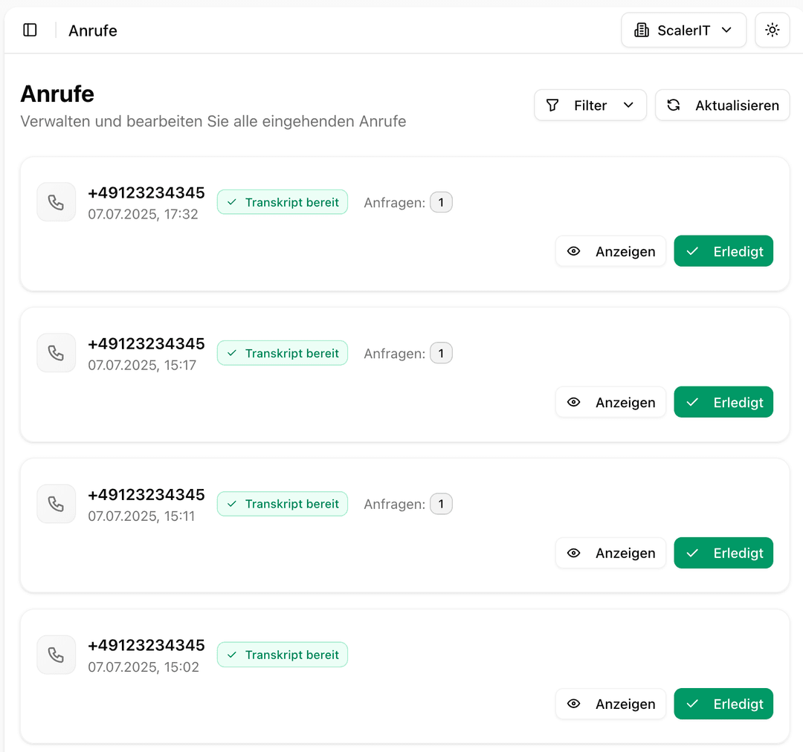Expand the Filter dropdown chevron
The width and height of the screenshot is (803, 752).
point(628,106)
